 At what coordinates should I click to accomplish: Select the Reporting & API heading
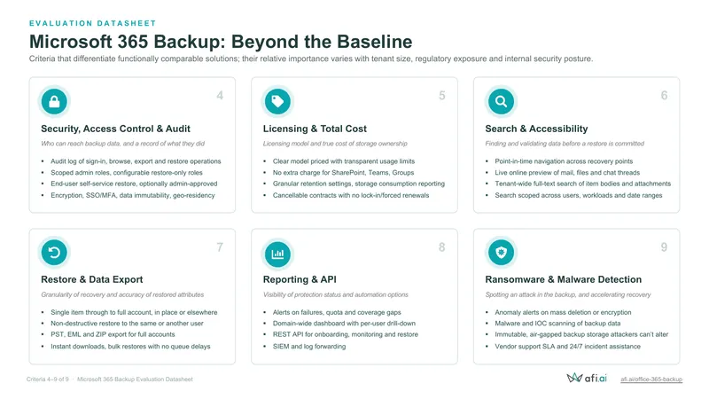click(x=300, y=279)
